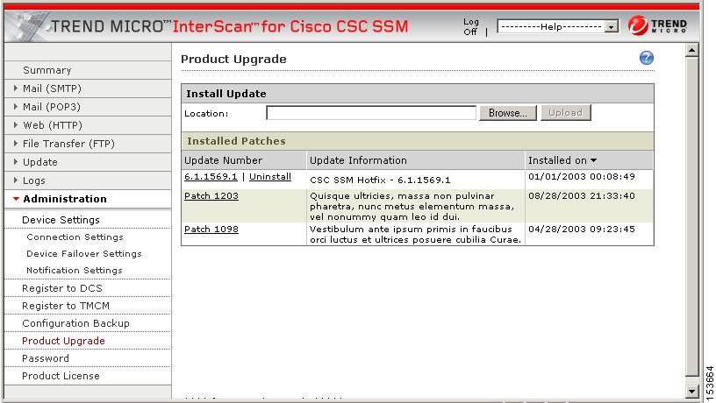Click the Trend Micro logo
The image size is (716, 403).
point(657,25)
